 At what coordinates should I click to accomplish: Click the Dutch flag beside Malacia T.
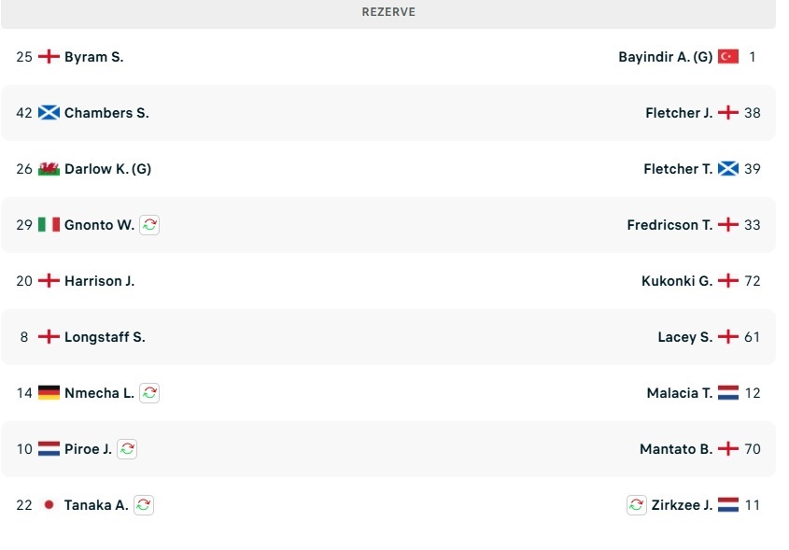pos(728,393)
